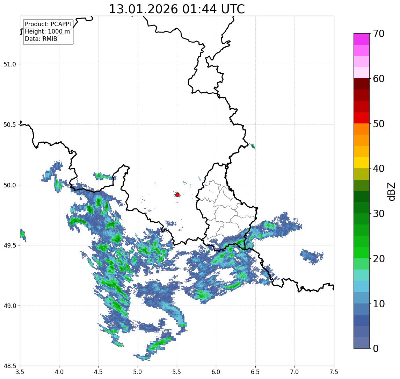Image resolution: width=400 pixels, height=379 pixels.
Task: Click the longitude axis label 3.5
Action: pos(20,372)
